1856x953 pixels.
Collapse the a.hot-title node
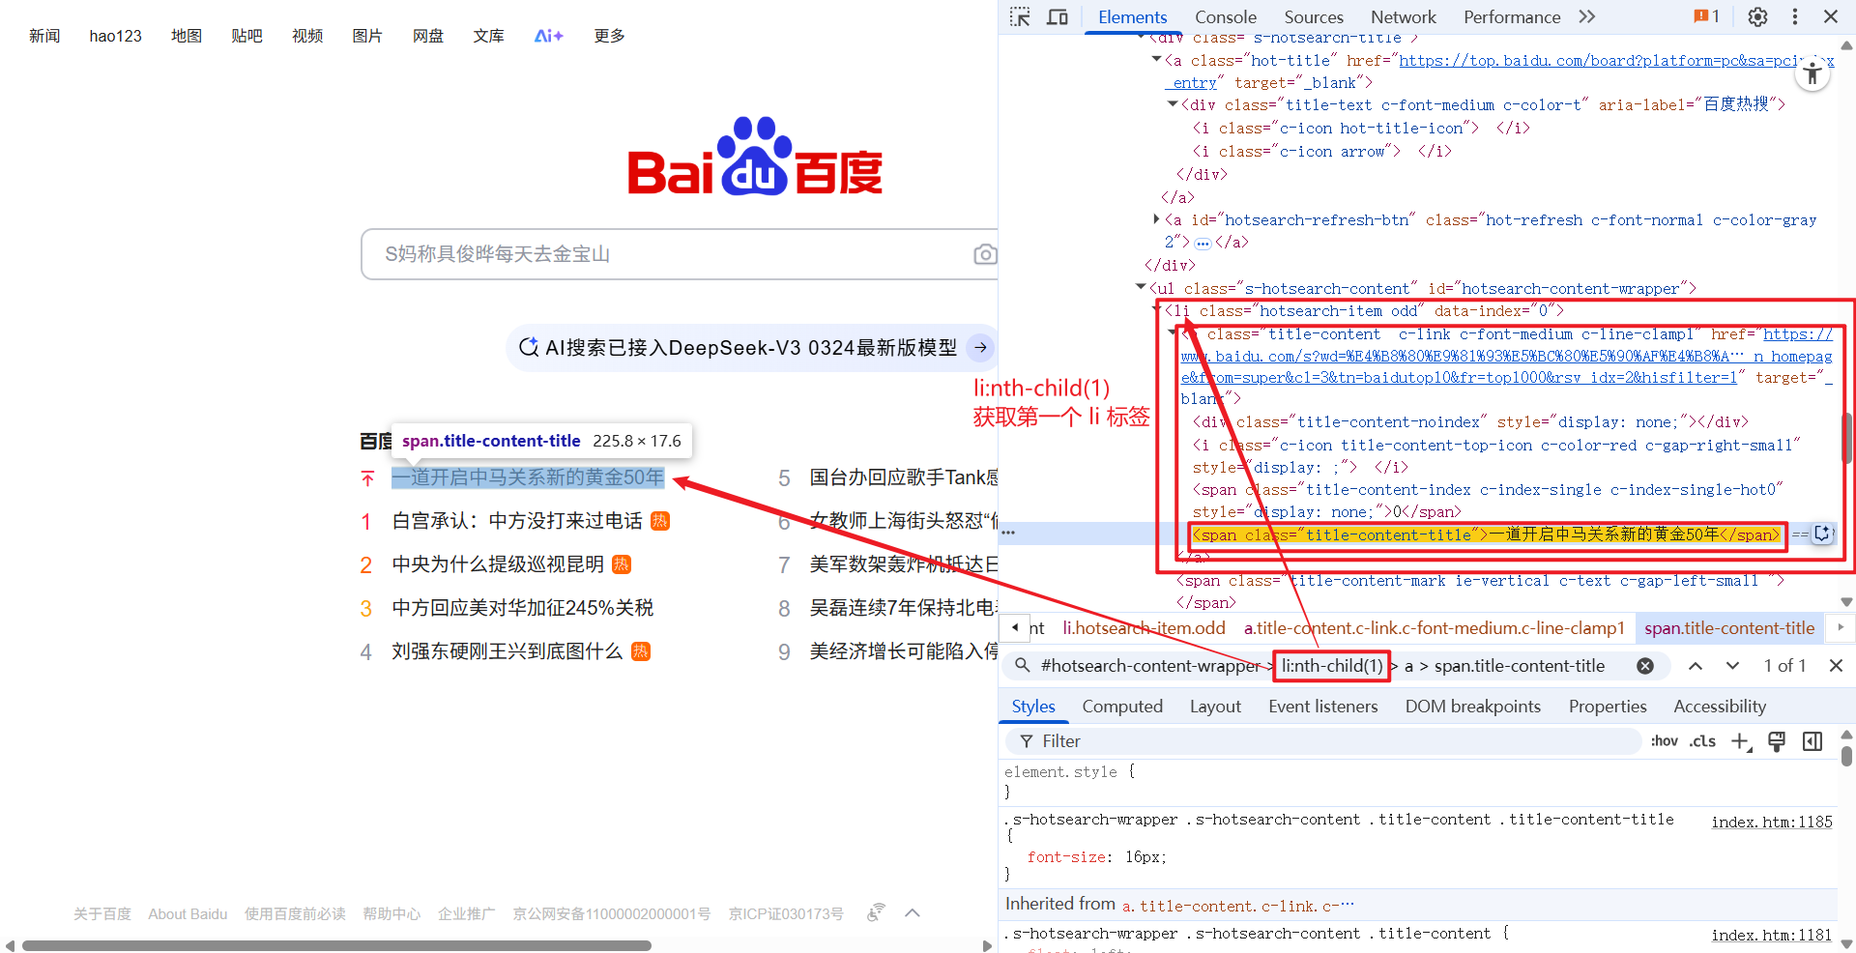[x=1157, y=60]
